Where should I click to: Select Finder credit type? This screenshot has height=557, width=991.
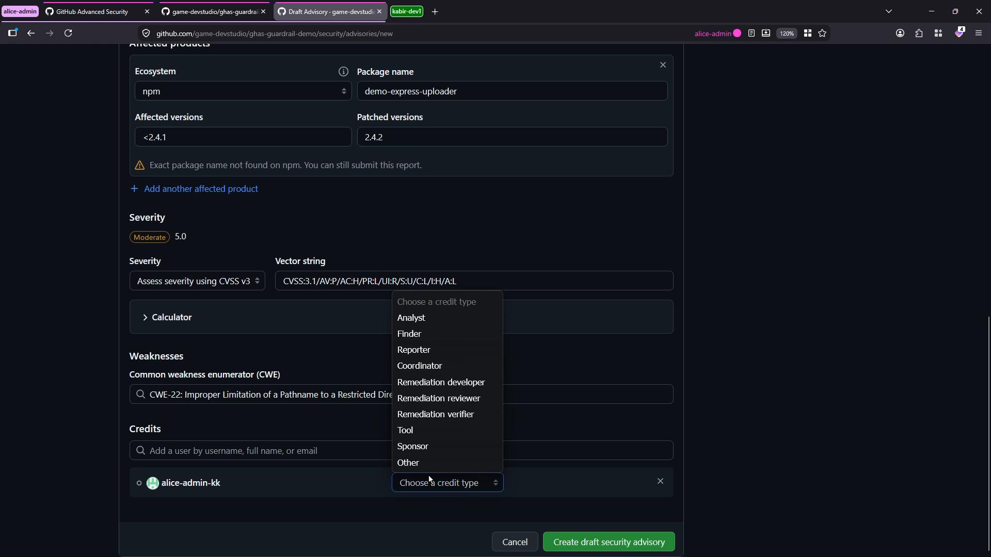[447, 334]
